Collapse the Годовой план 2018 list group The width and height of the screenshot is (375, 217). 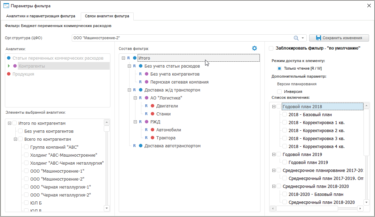coord(274,107)
